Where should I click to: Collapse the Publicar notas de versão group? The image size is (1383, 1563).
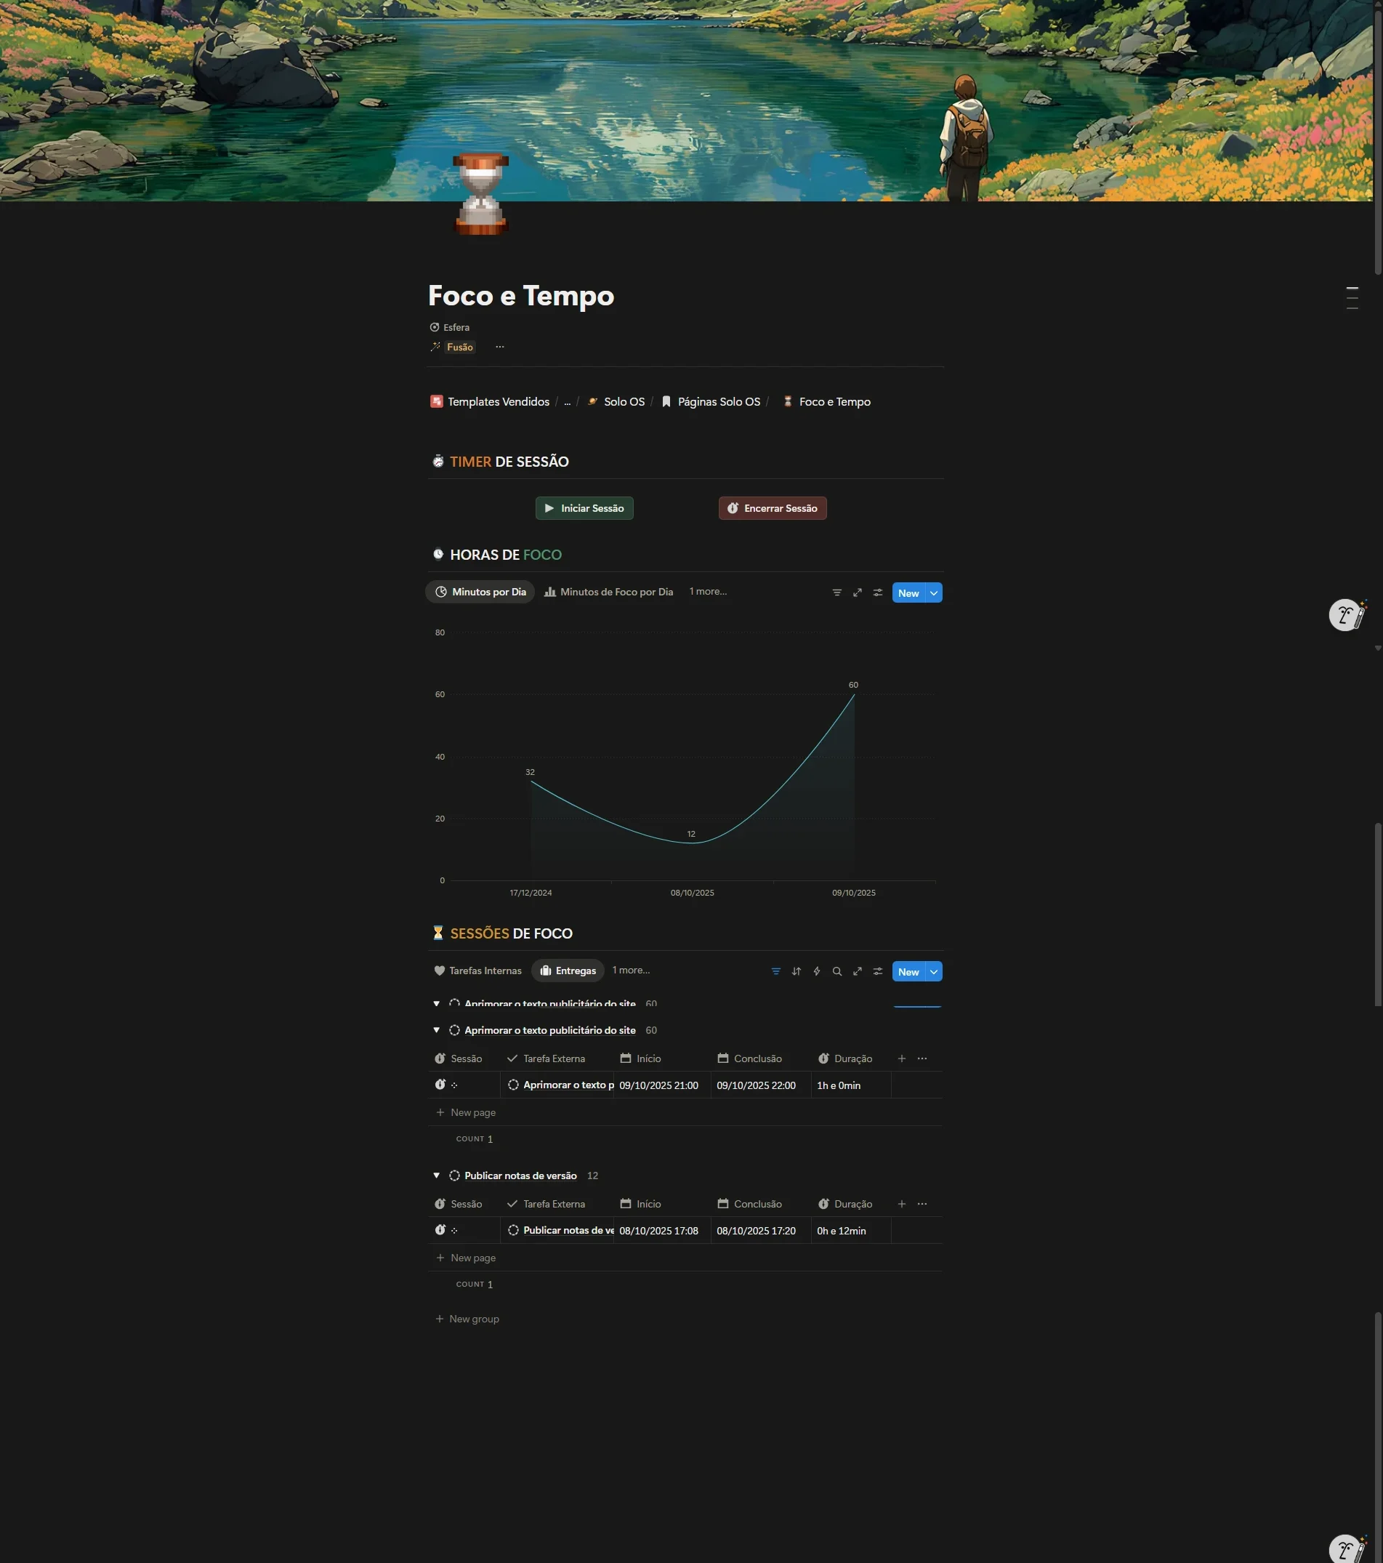(x=437, y=1176)
